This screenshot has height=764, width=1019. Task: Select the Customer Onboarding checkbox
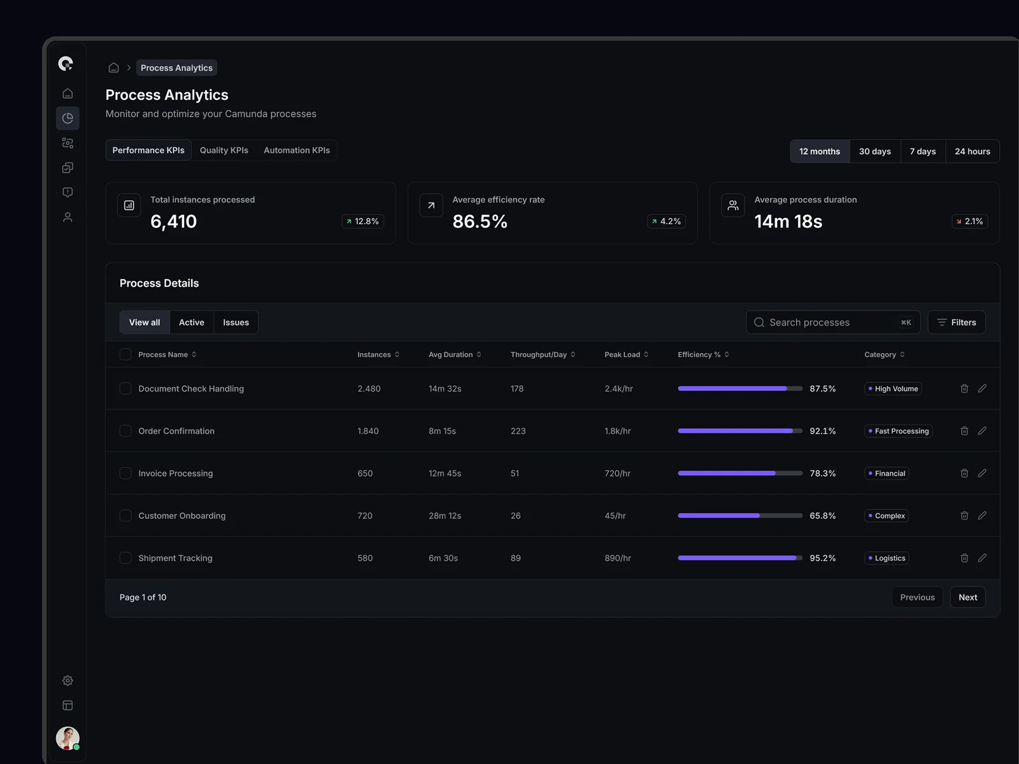[x=125, y=516]
